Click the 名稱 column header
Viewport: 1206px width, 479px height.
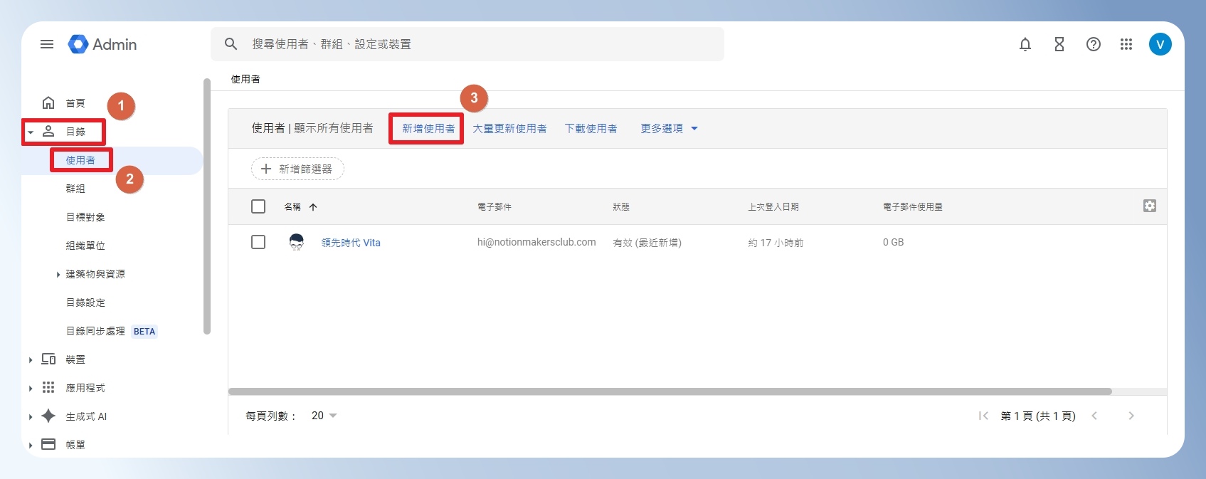click(x=292, y=207)
